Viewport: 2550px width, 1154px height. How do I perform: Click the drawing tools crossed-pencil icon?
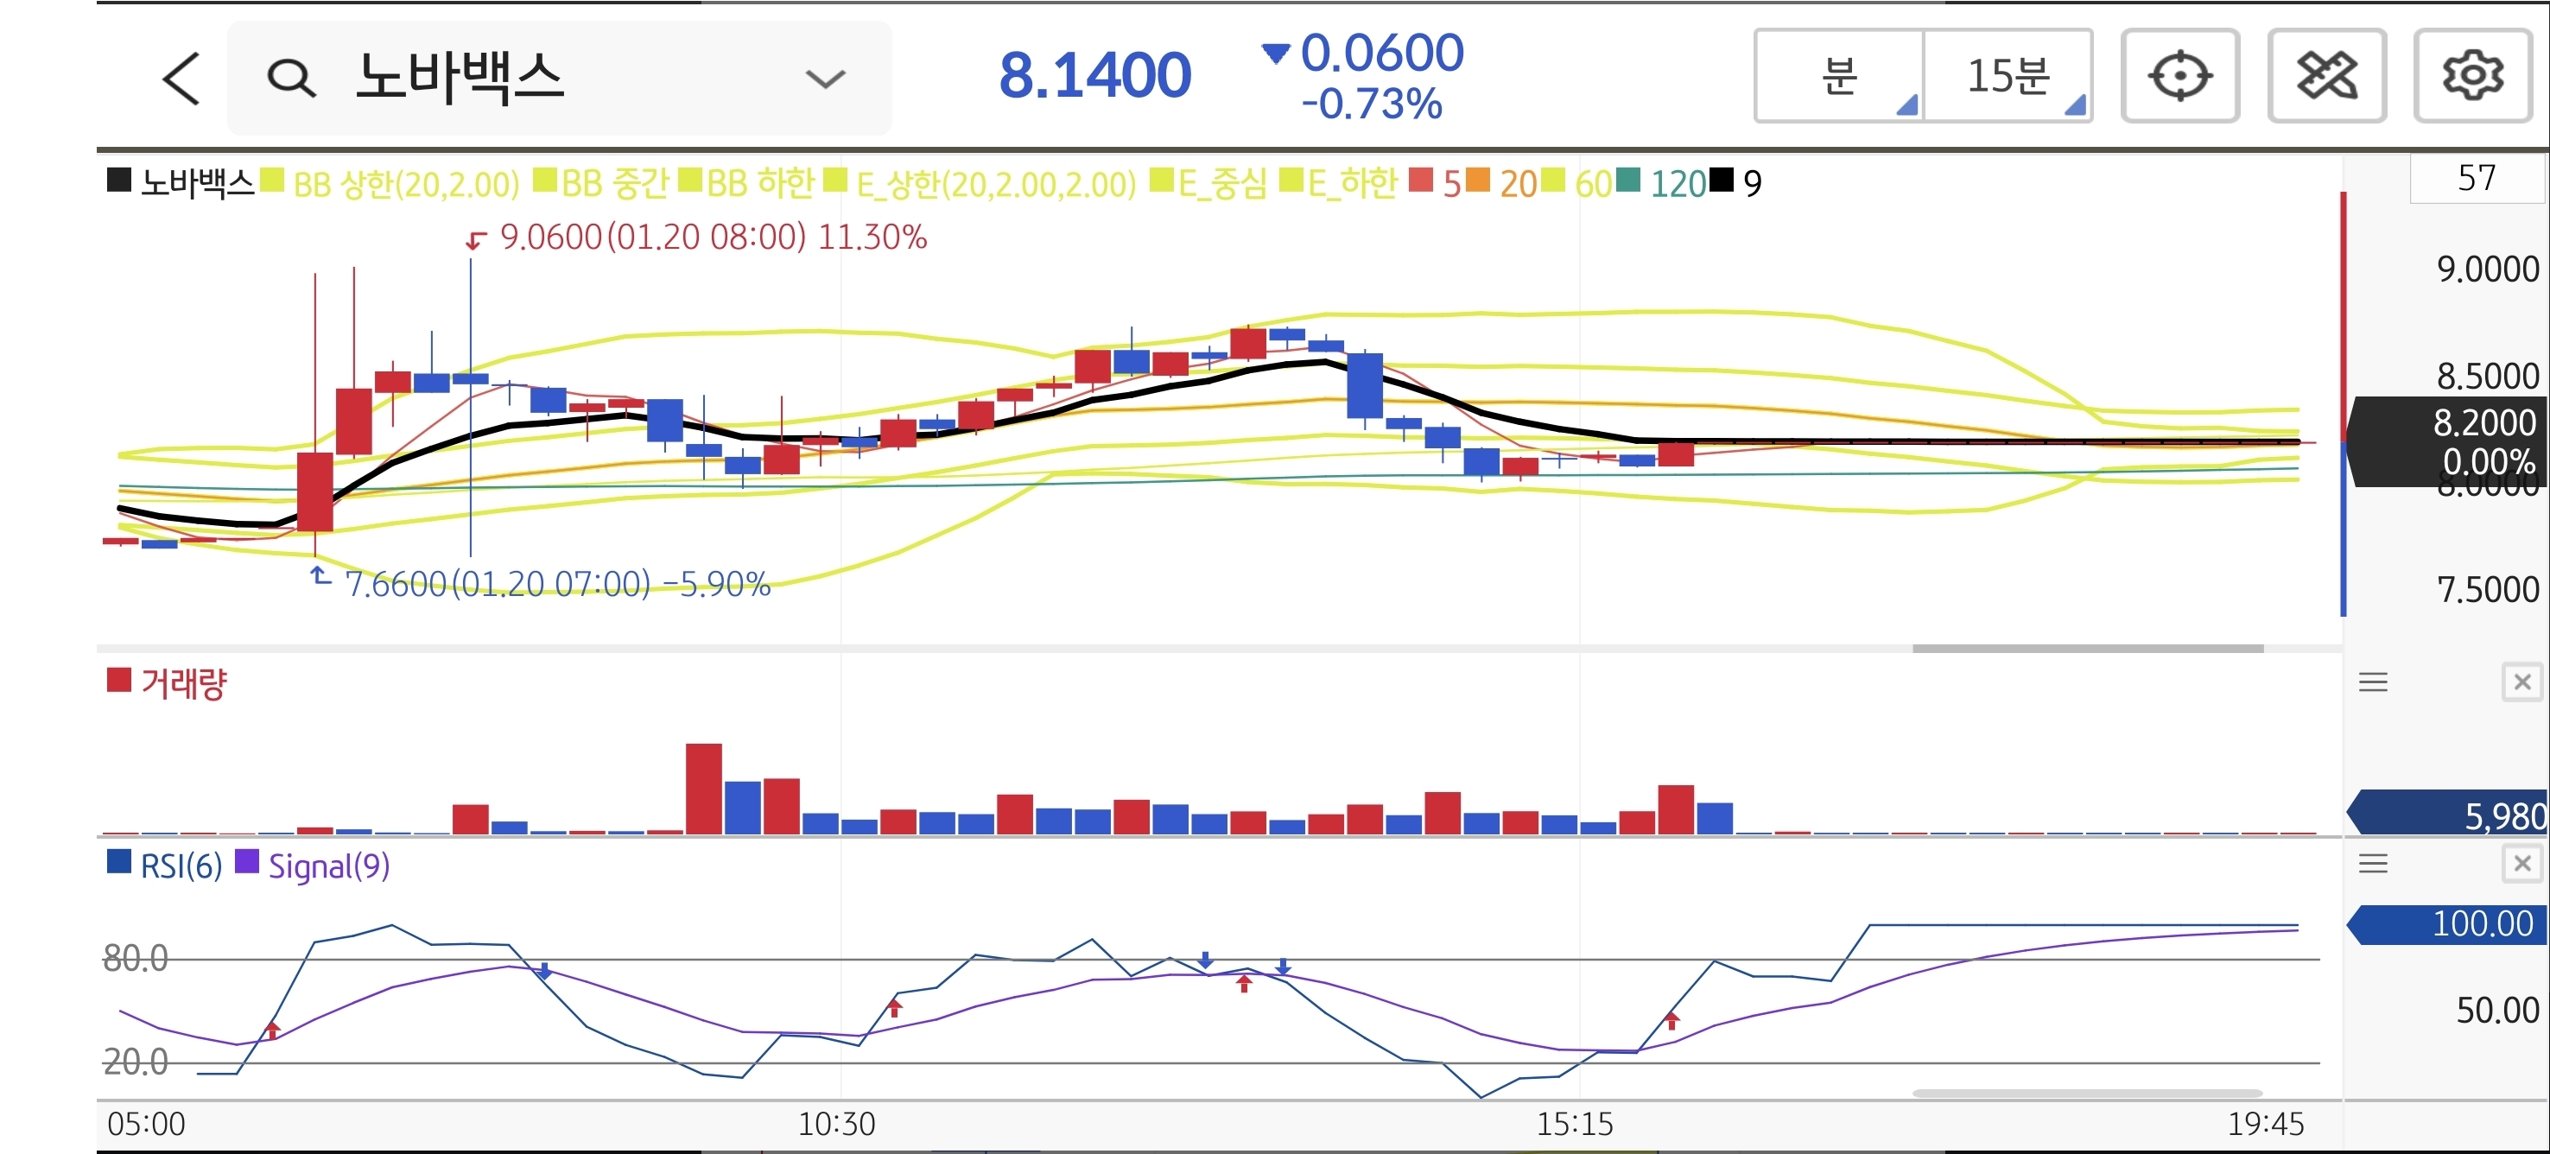point(2326,76)
